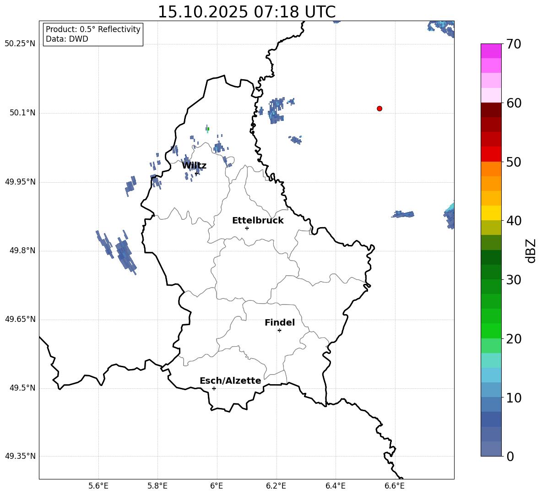Click the Findel city label
The width and height of the screenshot is (542, 495).
coord(280,322)
